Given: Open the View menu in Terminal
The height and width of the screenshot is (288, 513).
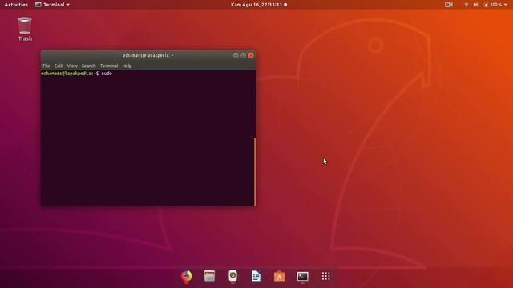Looking at the screenshot, I should coord(72,66).
